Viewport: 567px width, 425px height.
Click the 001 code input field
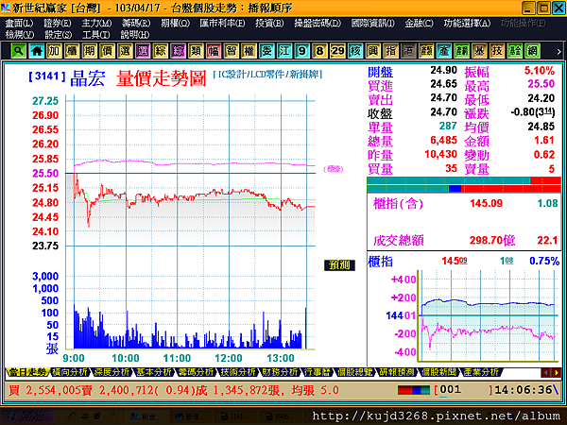coord(465,389)
